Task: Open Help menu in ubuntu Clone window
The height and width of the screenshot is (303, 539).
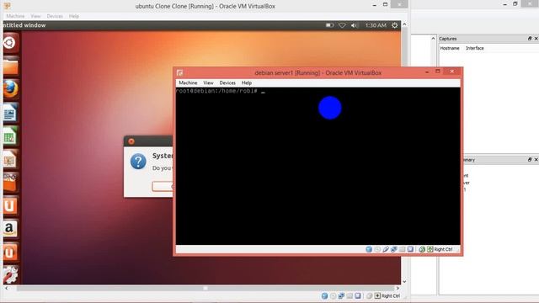Action: pos(74,16)
